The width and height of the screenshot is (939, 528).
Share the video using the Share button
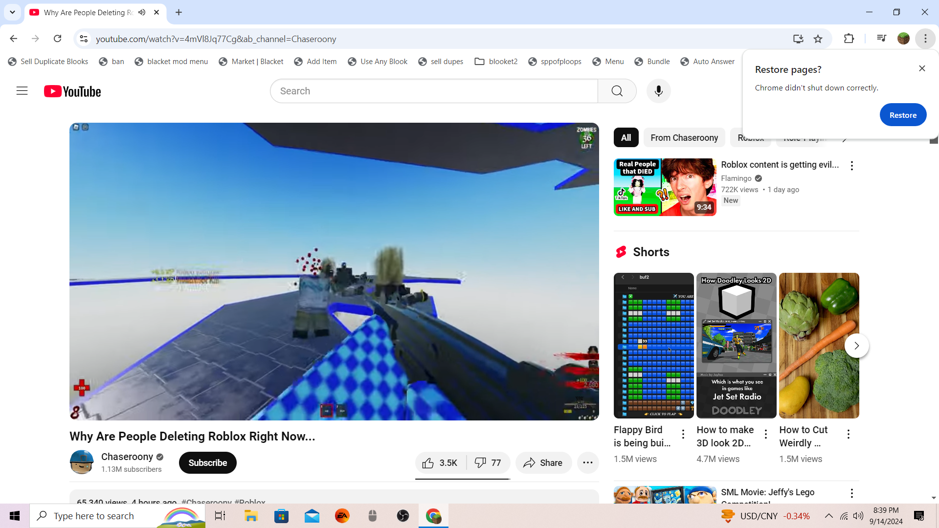click(x=543, y=462)
